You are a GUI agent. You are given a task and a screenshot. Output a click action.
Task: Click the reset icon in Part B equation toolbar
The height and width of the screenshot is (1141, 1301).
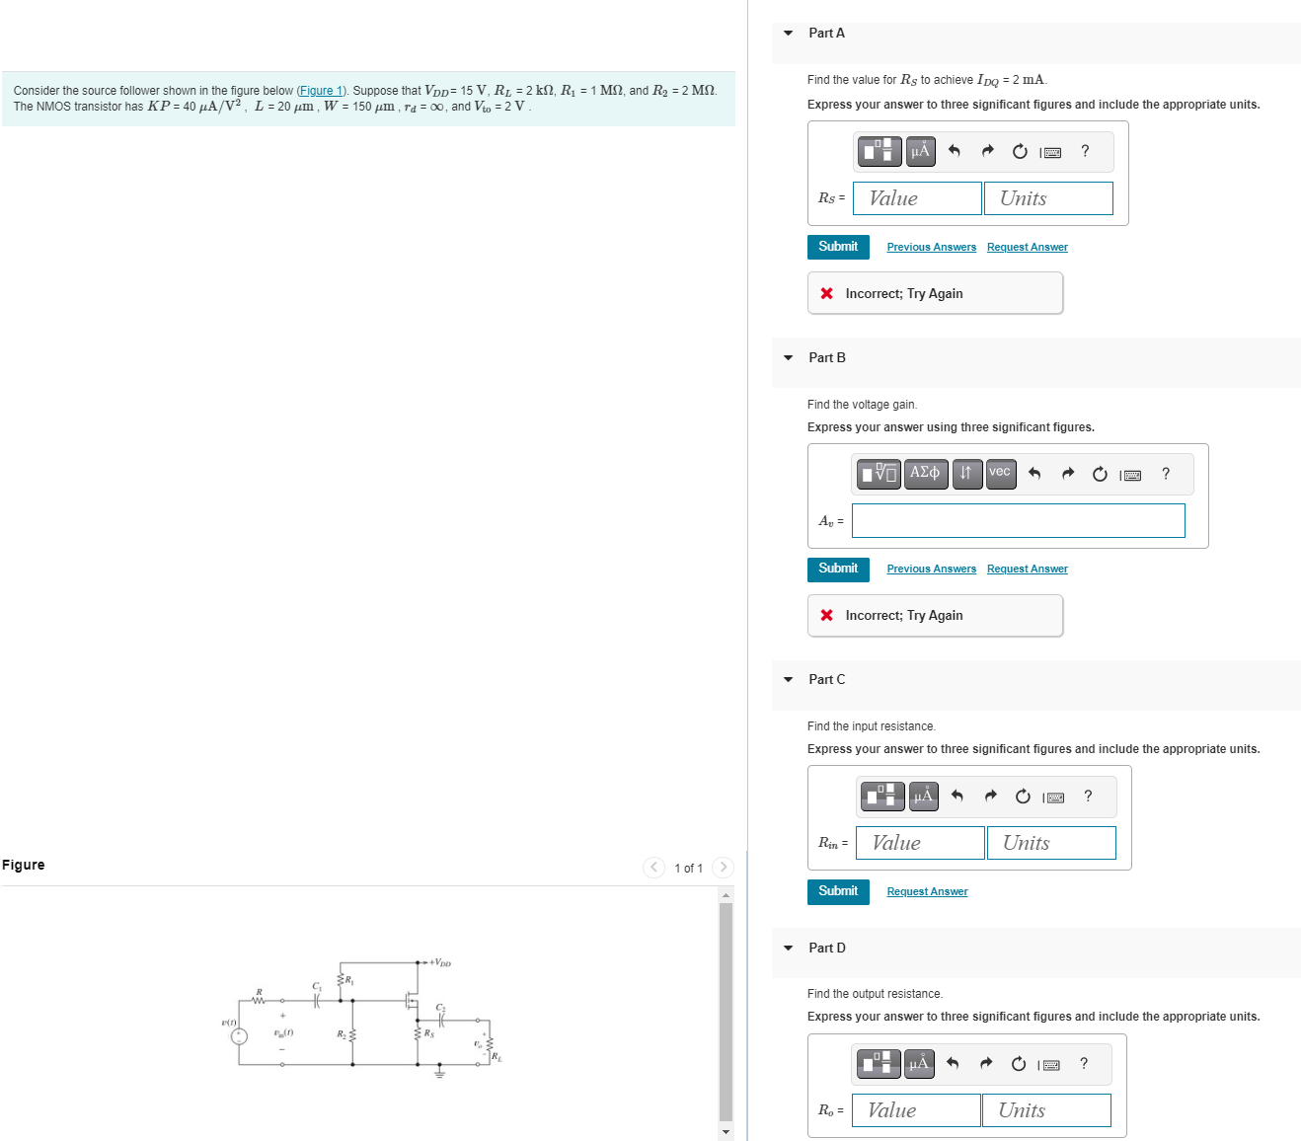[1100, 474]
